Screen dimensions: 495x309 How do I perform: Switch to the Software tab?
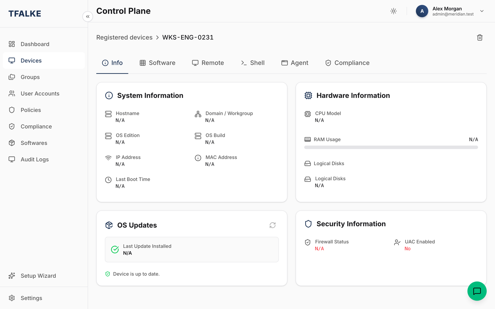tap(157, 63)
